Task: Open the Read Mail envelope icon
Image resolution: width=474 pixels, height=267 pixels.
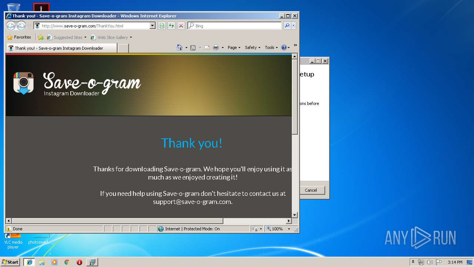Action: tap(207, 47)
